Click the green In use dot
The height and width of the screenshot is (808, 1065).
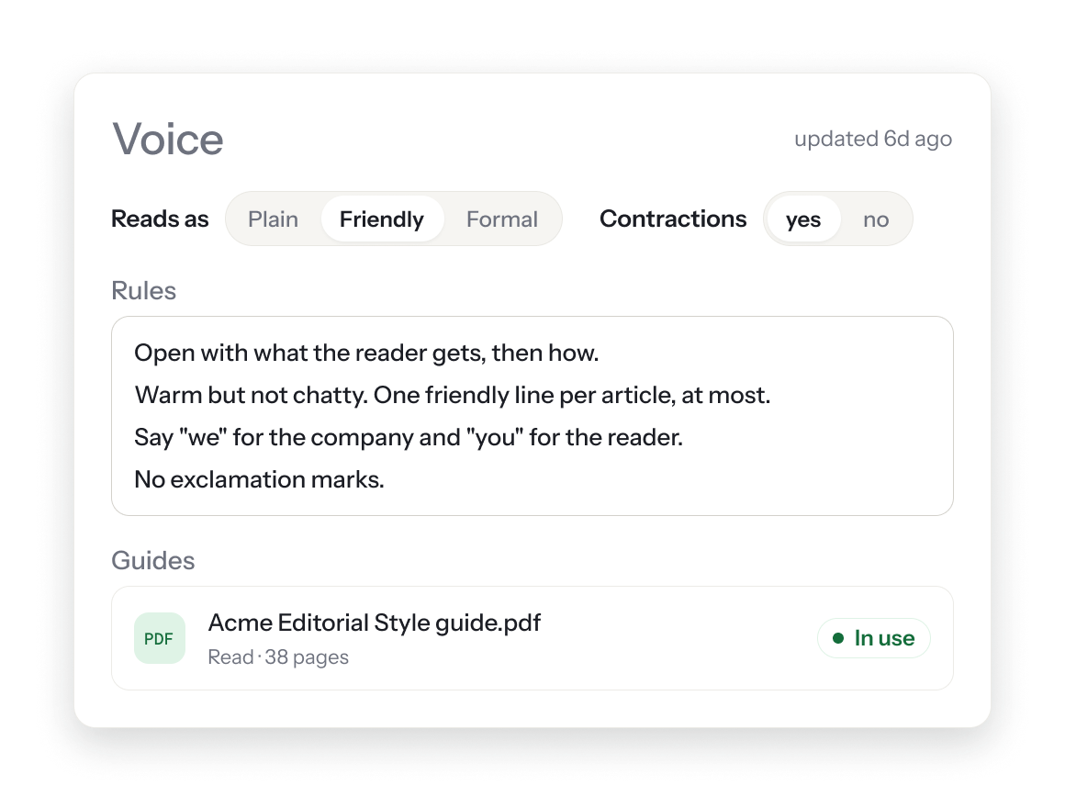click(x=838, y=638)
